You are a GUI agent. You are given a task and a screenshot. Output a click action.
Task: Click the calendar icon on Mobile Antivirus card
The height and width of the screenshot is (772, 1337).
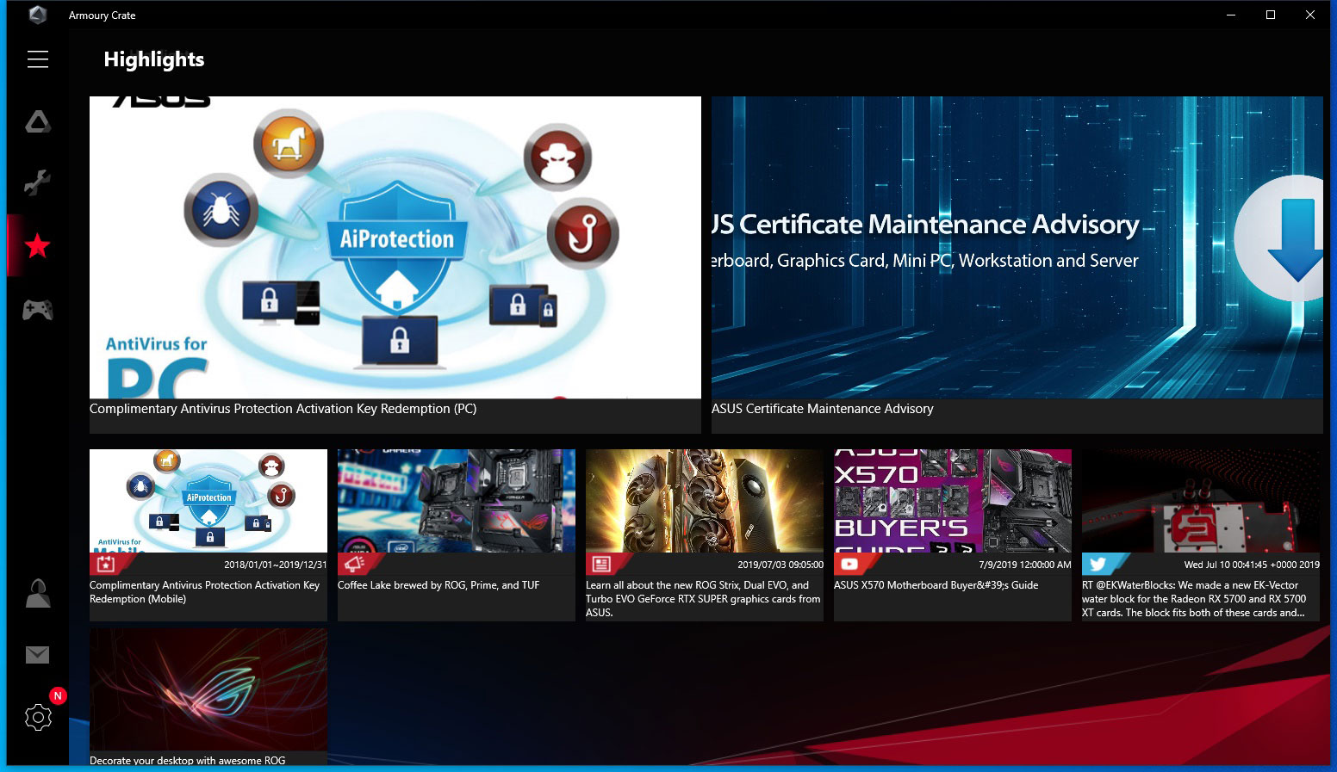(x=106, y=565)
